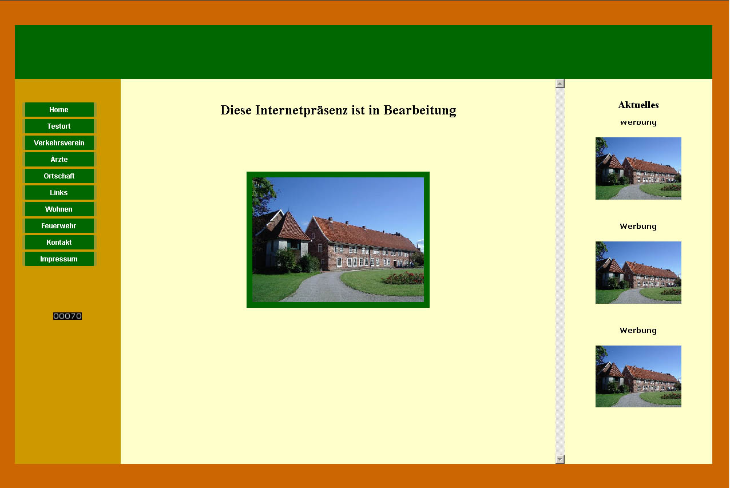Navigate to the Testort section
This screenshot has width=730, height=488.
[59, 126]
